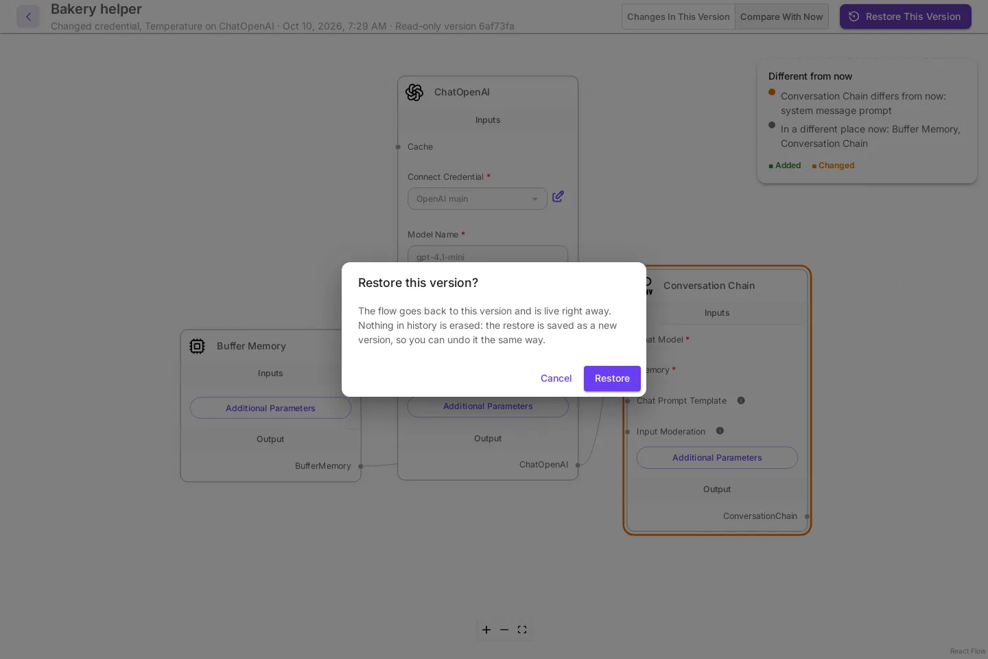Switch to Changes In This Version

point(679,16)
